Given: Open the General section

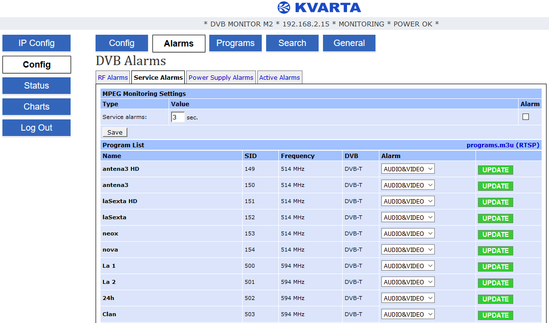Looking at the screenshot, I should click(x=349, y=43).
